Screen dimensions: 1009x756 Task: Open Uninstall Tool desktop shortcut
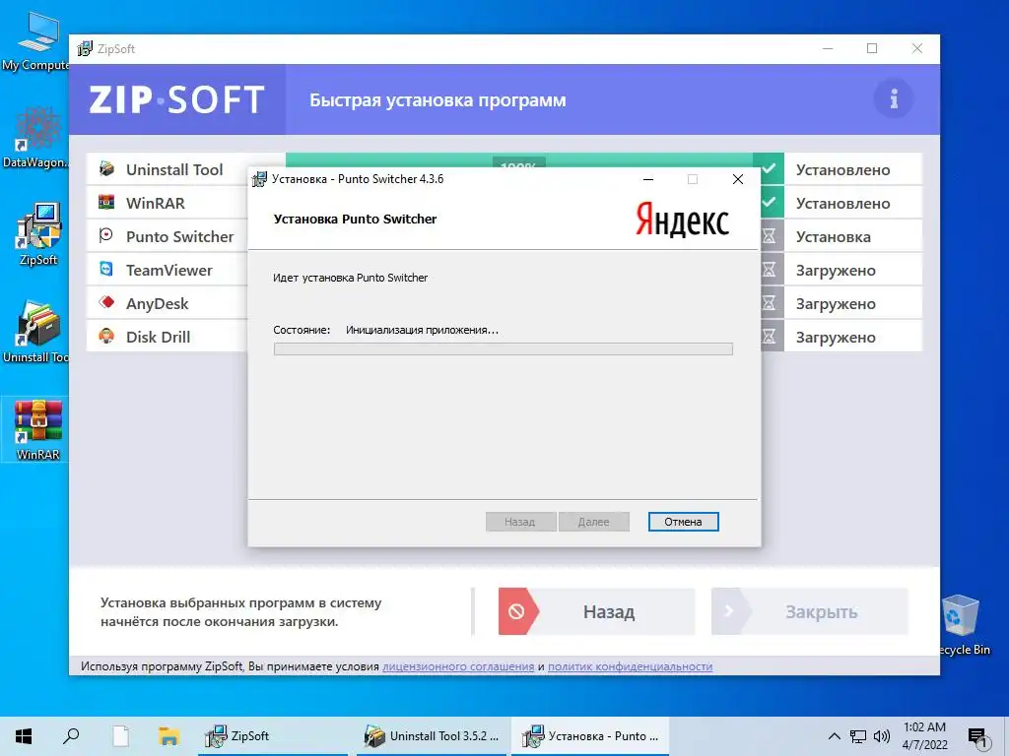point(36,332)
